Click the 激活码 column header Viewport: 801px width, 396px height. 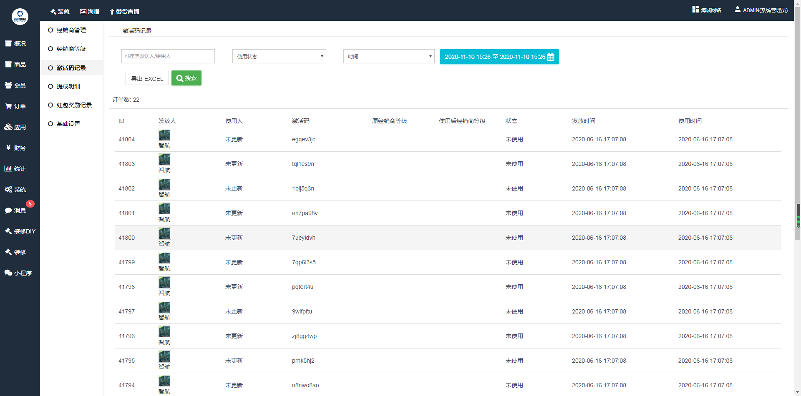pyautogui.click(x=301, y=121)
